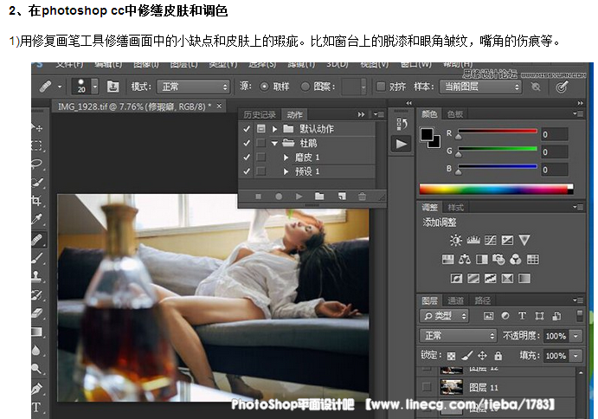Select the Dodge tool
598x419 pixels.
pos(36,369)
